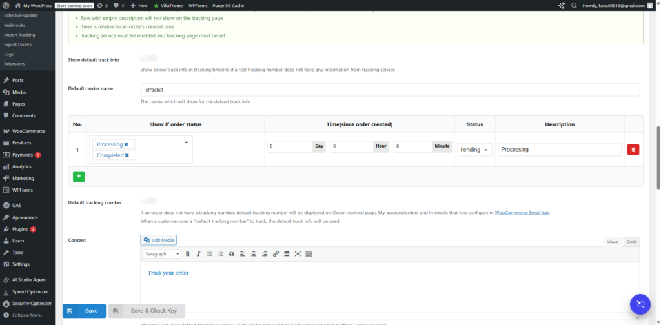
Task: Click the search magnifier icon in admin bar
Action: click(574, 6)
